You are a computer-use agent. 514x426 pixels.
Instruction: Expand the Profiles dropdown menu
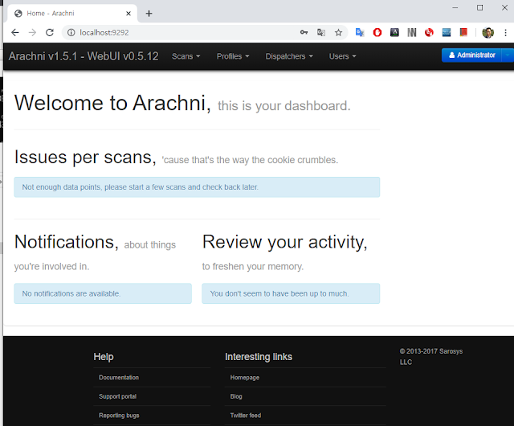[x=233, y=56]
